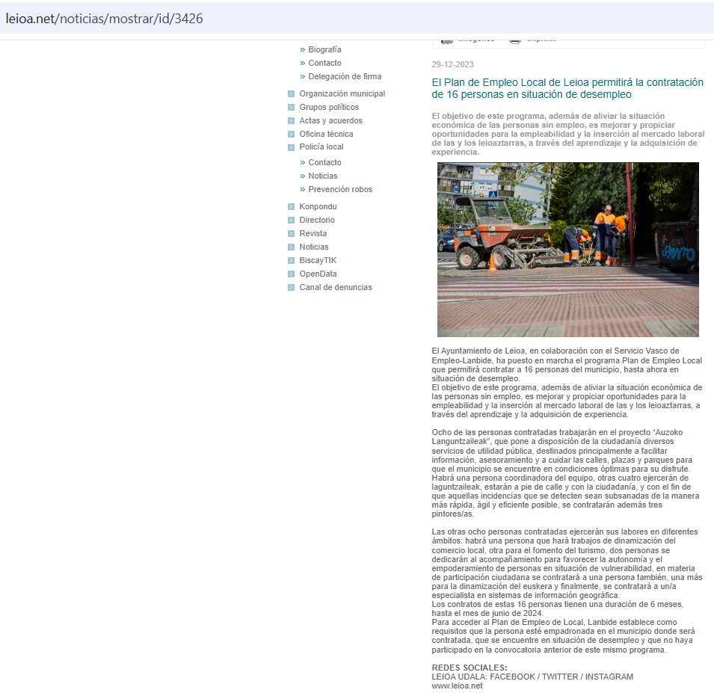Visit the www.leioa.net link at article bottom

tap(457, 686)
